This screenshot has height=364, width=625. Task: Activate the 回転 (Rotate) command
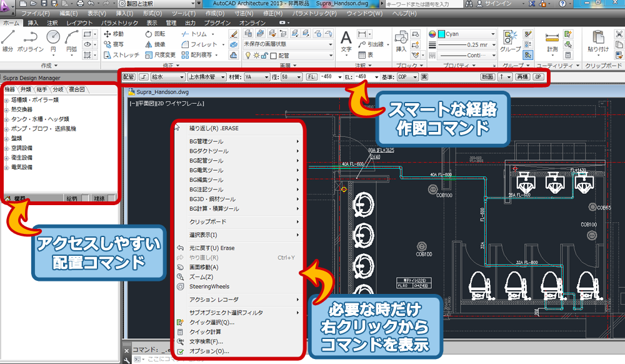(155, 34)
